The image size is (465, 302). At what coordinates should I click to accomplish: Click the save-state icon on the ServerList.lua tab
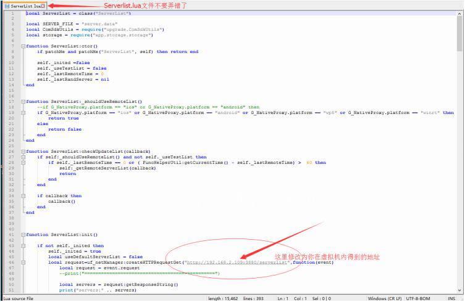click(x=7, y=6)
